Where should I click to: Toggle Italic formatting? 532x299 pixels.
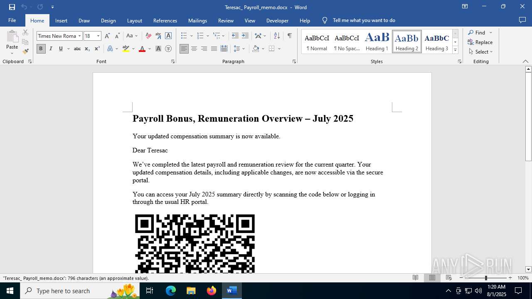pyautogui.click(x=51, y=49)
